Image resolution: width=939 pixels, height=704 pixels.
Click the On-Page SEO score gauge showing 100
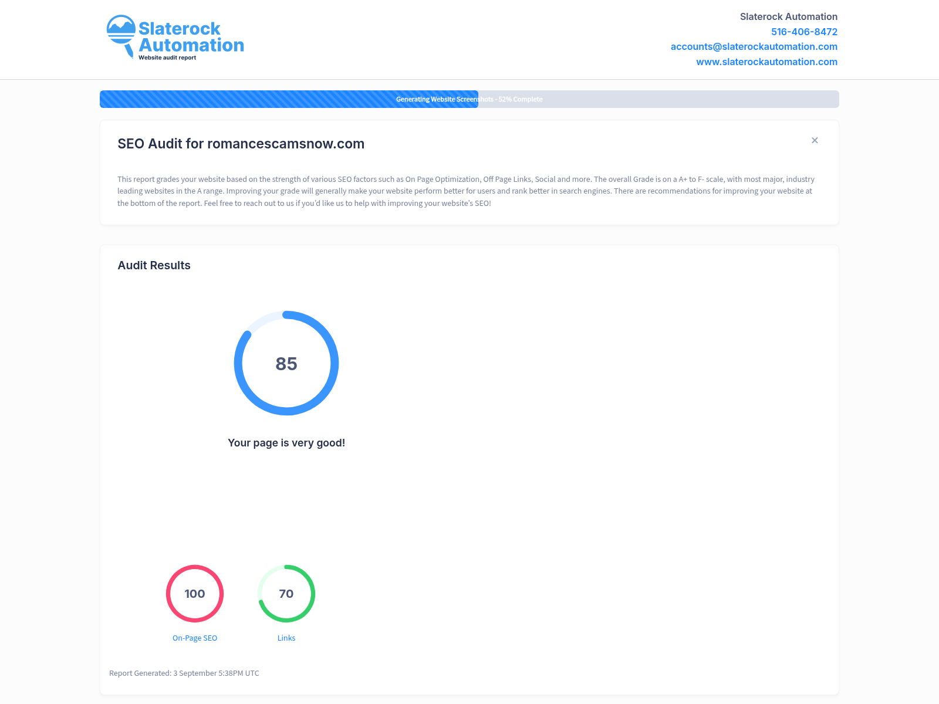[195, 594]
